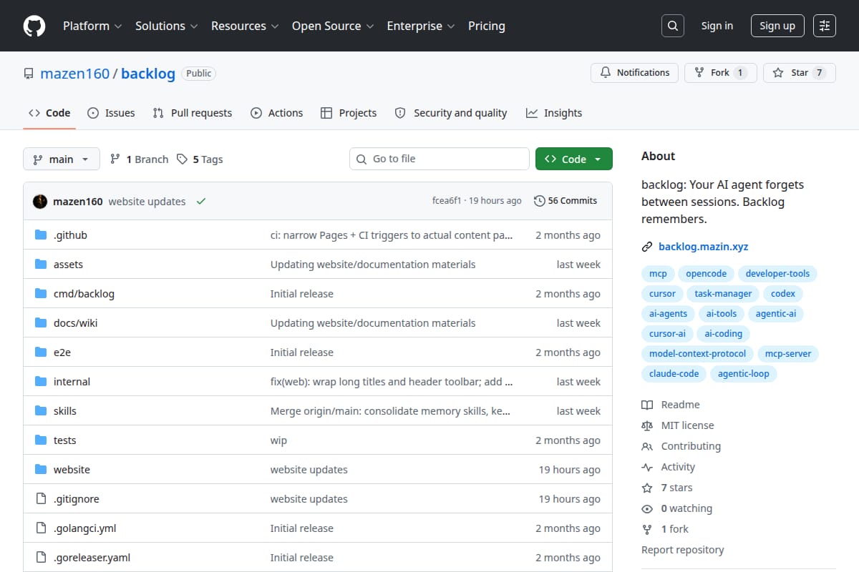Click the skills folder icon
Image resolution: width=859 pixels, height=572 pixels.
[41, 411]
